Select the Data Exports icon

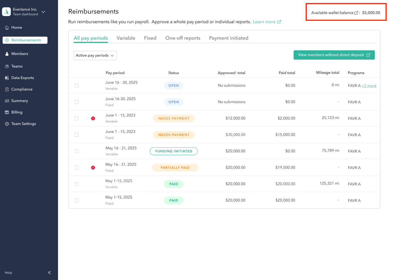(7, 78)
